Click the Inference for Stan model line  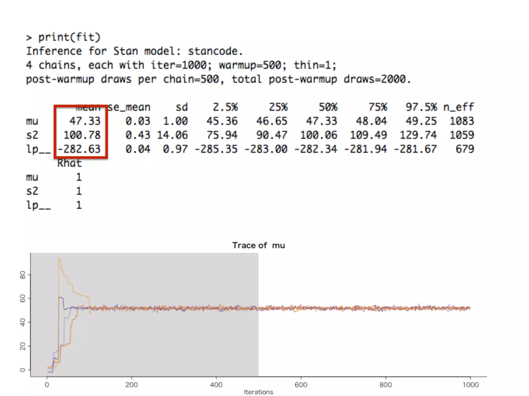[134, 51]
